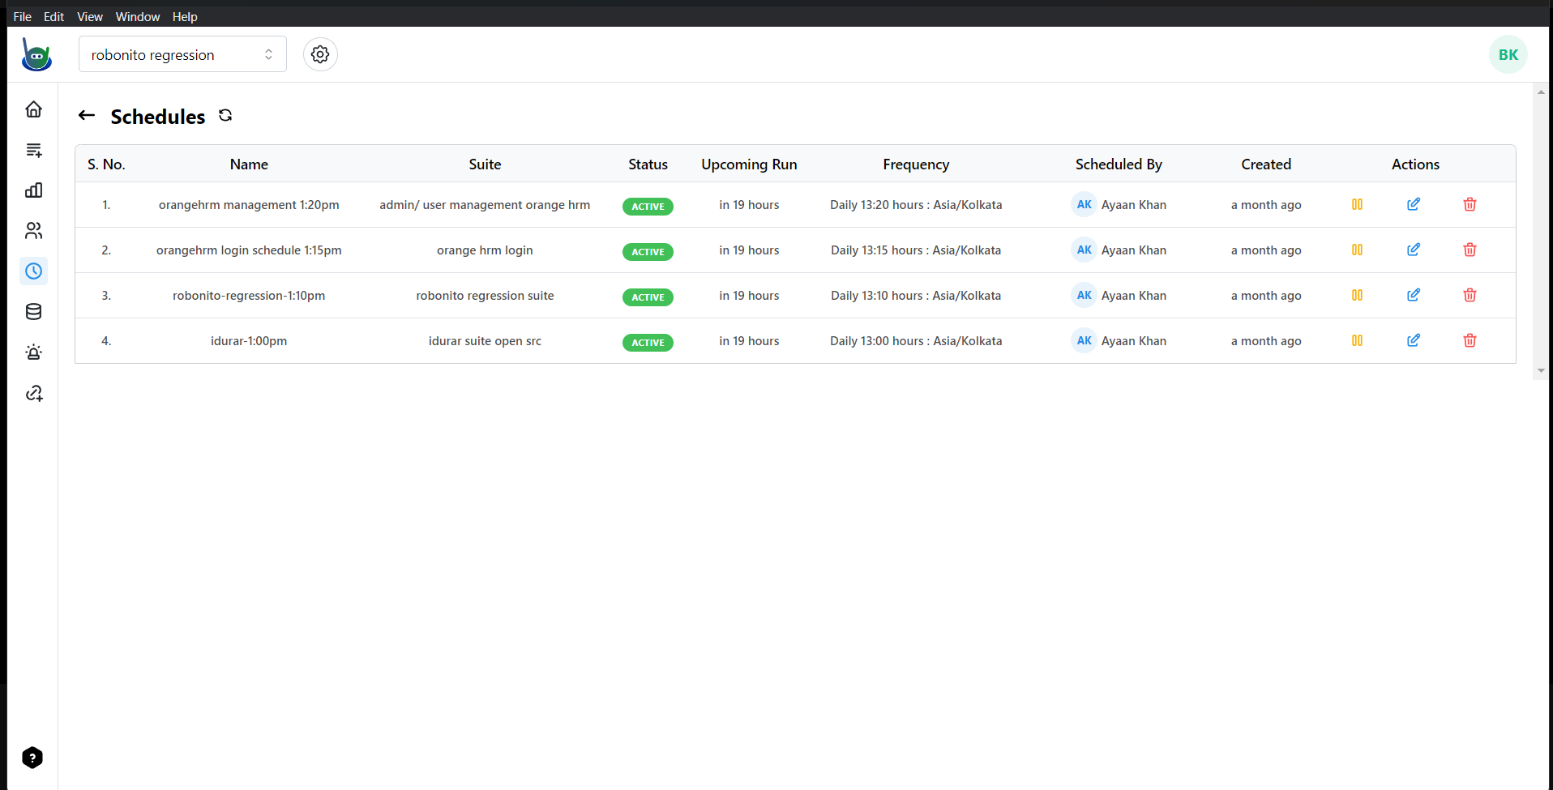The image size is (1553, 790).
Task: Click the Upcoming Run column header
Action: point(749,164)
